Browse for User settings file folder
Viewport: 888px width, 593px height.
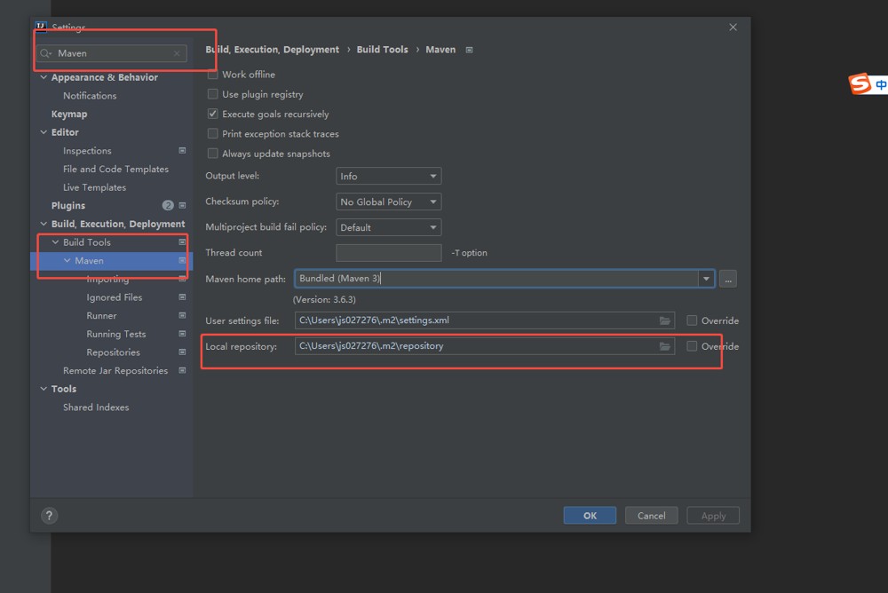[665, 320]
